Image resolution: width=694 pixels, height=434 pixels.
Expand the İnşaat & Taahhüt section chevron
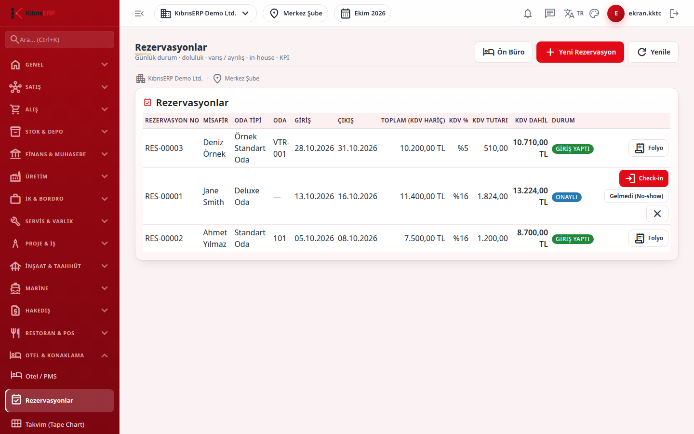coord(105,266)
